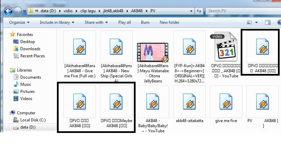Select the New Ship (Special Girls A) file icon
Screen dimensions: 281x156
click(x=116, y=47)
